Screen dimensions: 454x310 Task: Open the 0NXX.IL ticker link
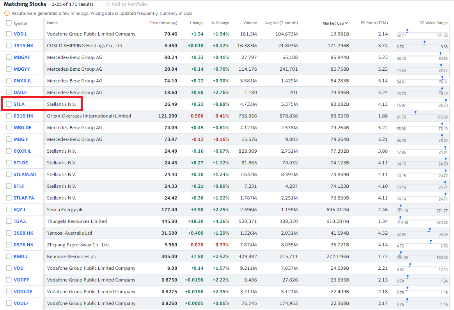click(x=23, y=81)
